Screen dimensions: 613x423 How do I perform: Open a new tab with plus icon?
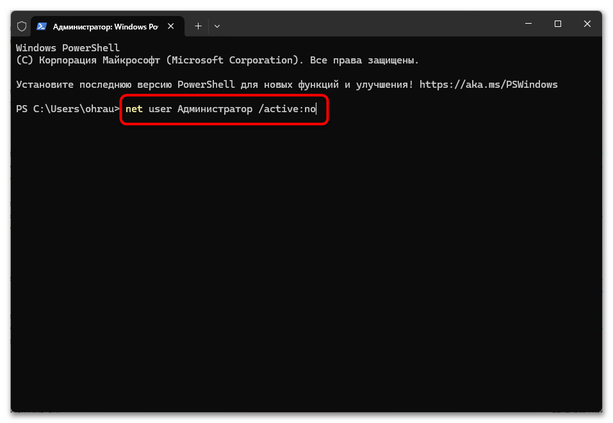click(x=198, y=26)
